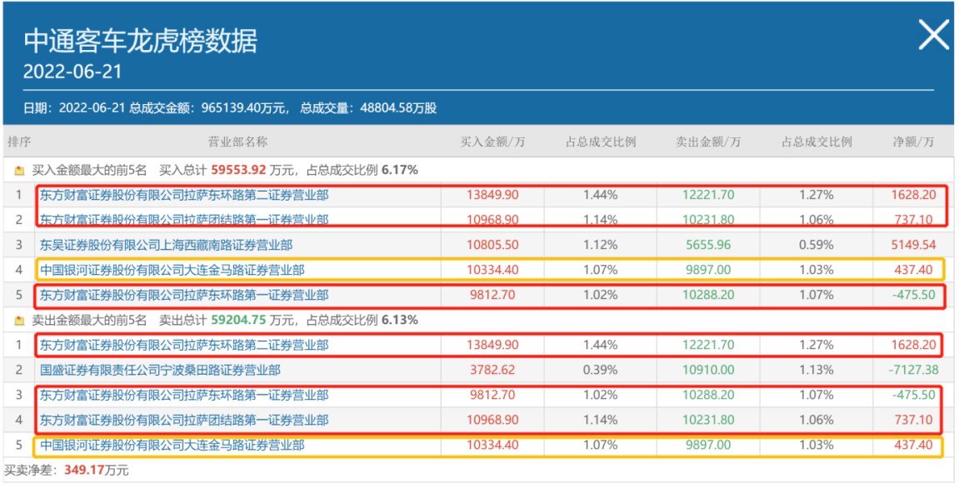Open 东吴证券上海西藏南路证券营业部 link
The height and width of the screenshot is (488, 959).
coord(167,245)
